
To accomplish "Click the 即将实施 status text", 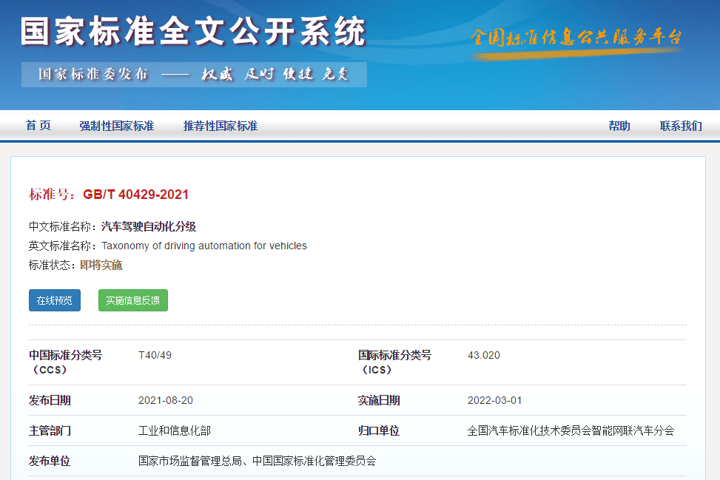I will point(101,265).
